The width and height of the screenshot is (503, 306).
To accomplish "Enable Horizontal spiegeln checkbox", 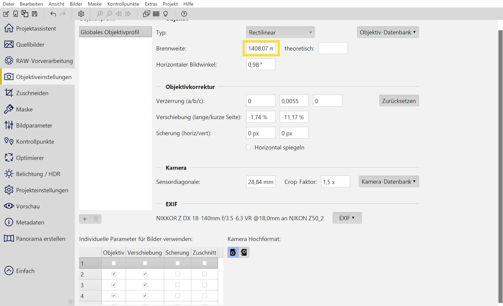I will point(249,147).
